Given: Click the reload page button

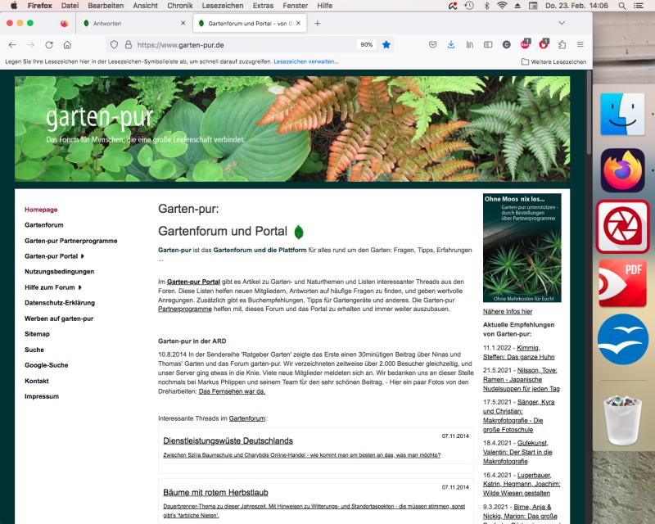Looking at the screenshot, I should [x=49, y=44].
